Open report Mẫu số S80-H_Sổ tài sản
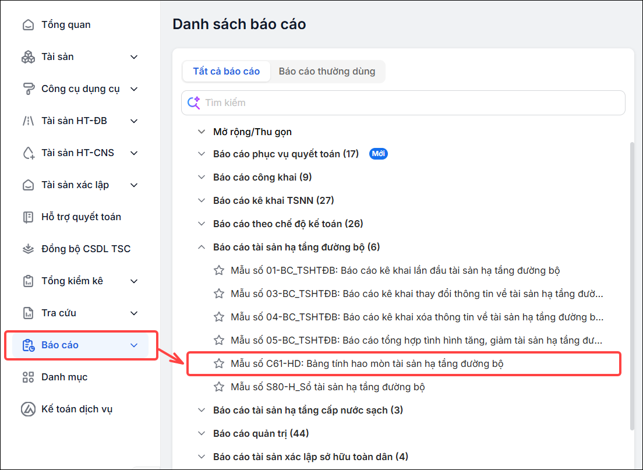The image size is (643, 470). pyautogui.click(x=328, y=387)
